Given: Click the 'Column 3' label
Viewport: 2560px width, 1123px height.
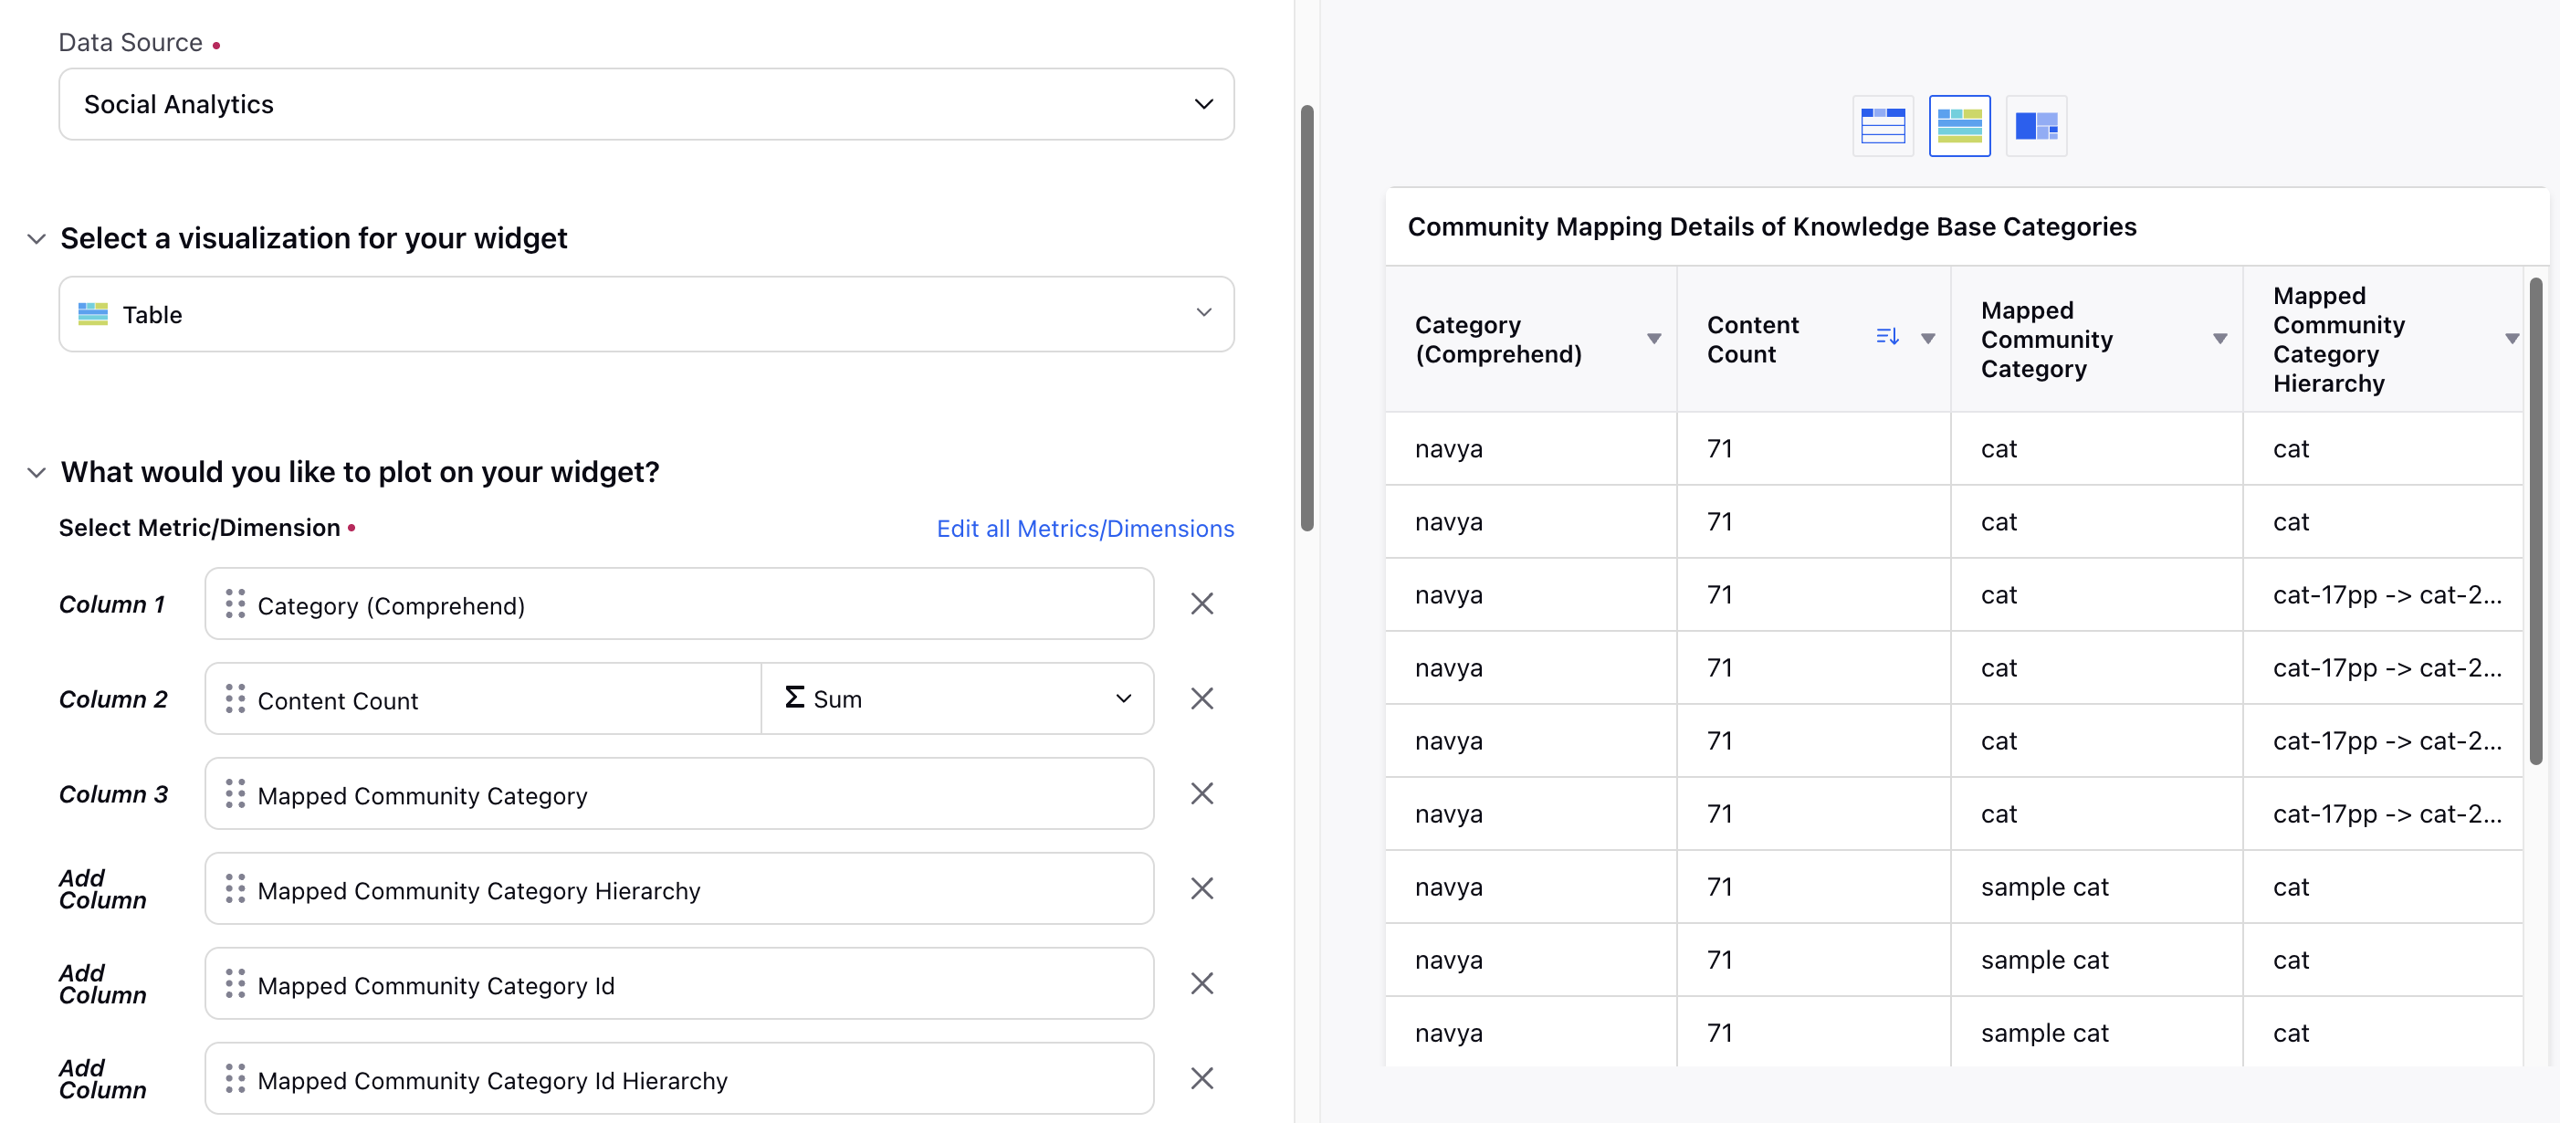Looking at the screenshot, I should pos(113,794).
